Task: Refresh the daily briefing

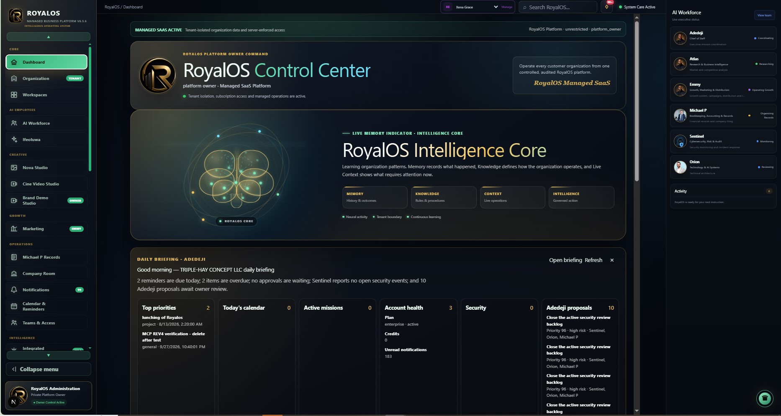Action: click(x=593, y=260)
